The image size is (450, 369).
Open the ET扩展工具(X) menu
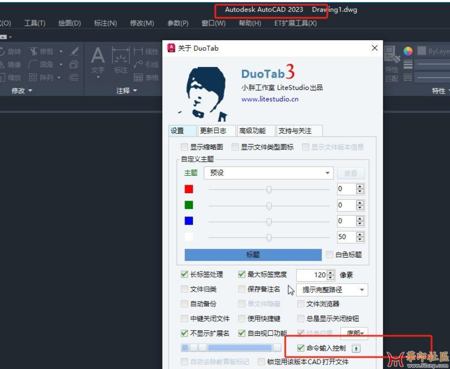click(295, 23)
